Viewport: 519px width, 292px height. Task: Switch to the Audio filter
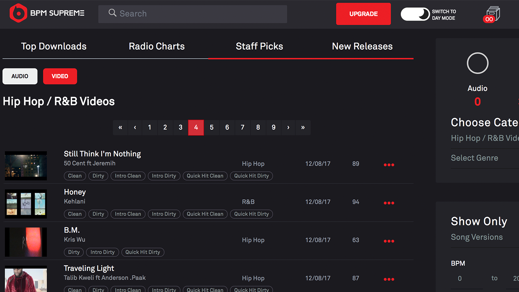[x=20, y=76]
